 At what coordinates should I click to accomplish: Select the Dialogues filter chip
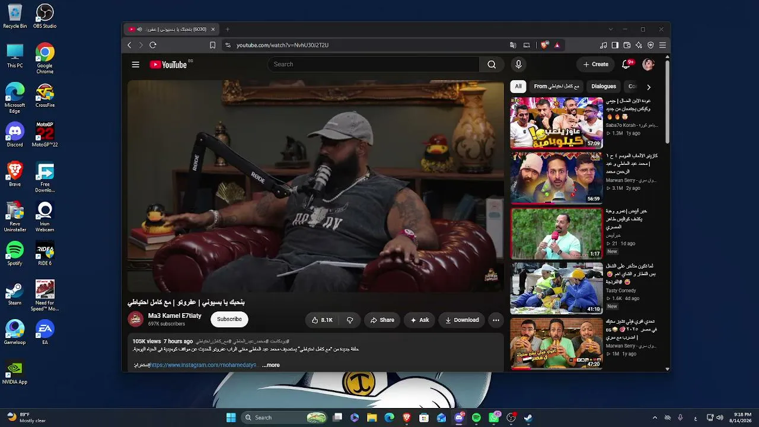pos(604,87)
